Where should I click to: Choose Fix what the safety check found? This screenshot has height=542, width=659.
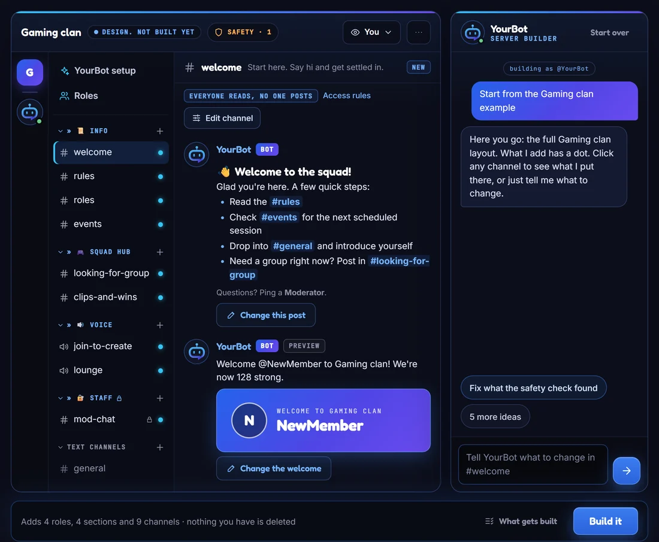[533, 388]
